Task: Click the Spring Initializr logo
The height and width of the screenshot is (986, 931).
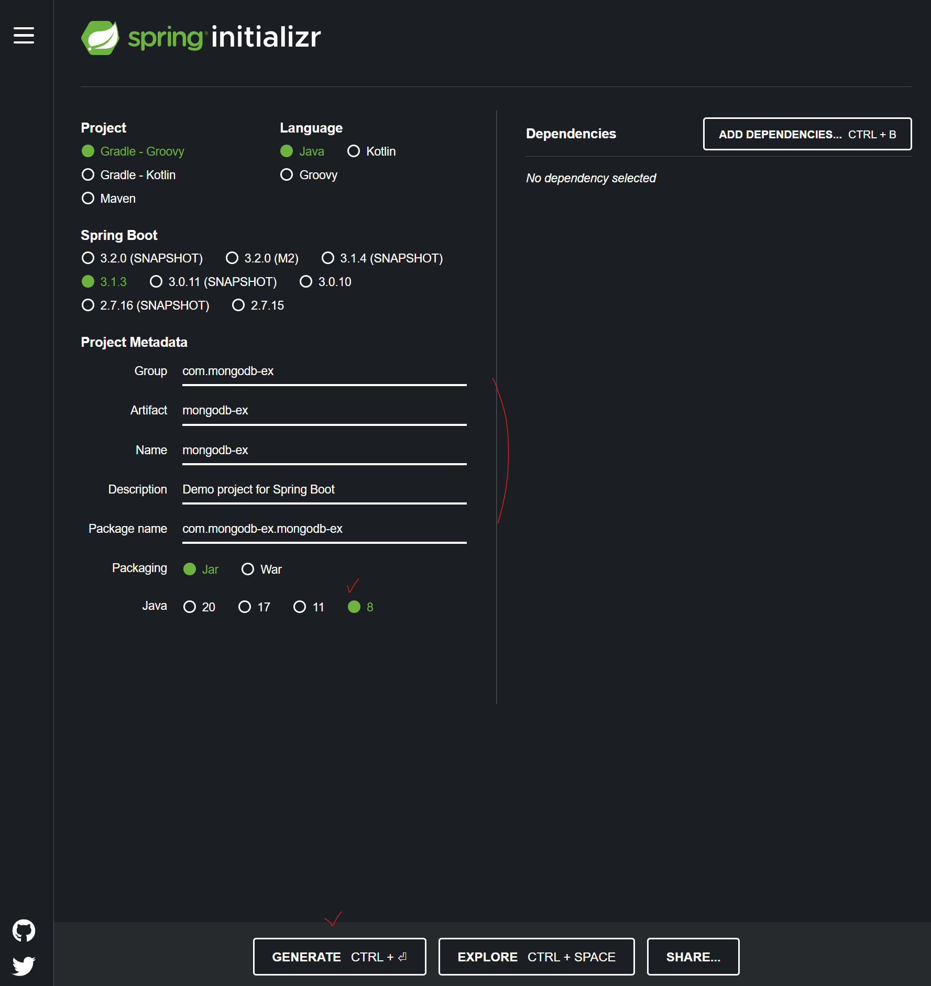Action: 201,37
